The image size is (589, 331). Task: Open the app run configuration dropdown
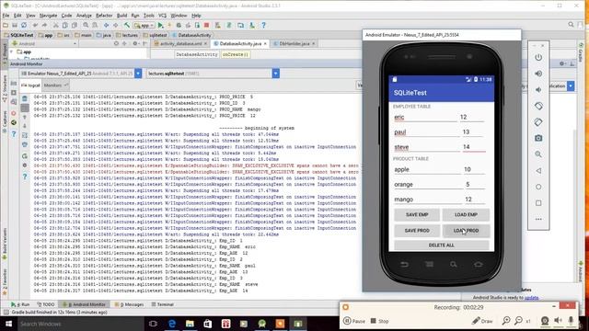click(144, 26)
